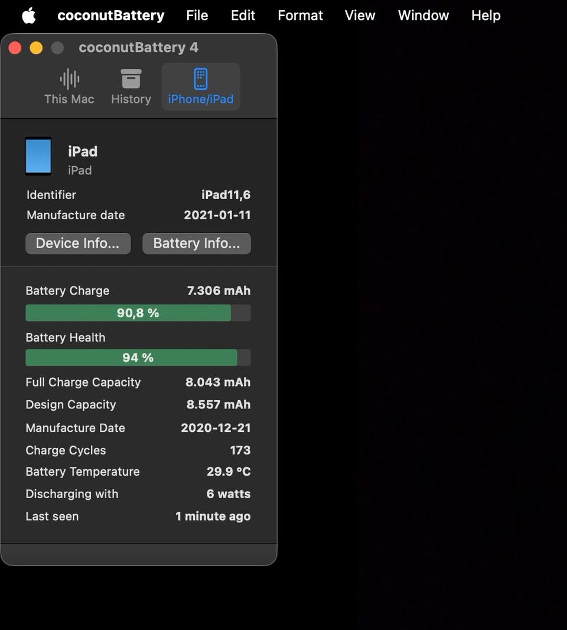Click the Last seen label

[x=52, y=517]
